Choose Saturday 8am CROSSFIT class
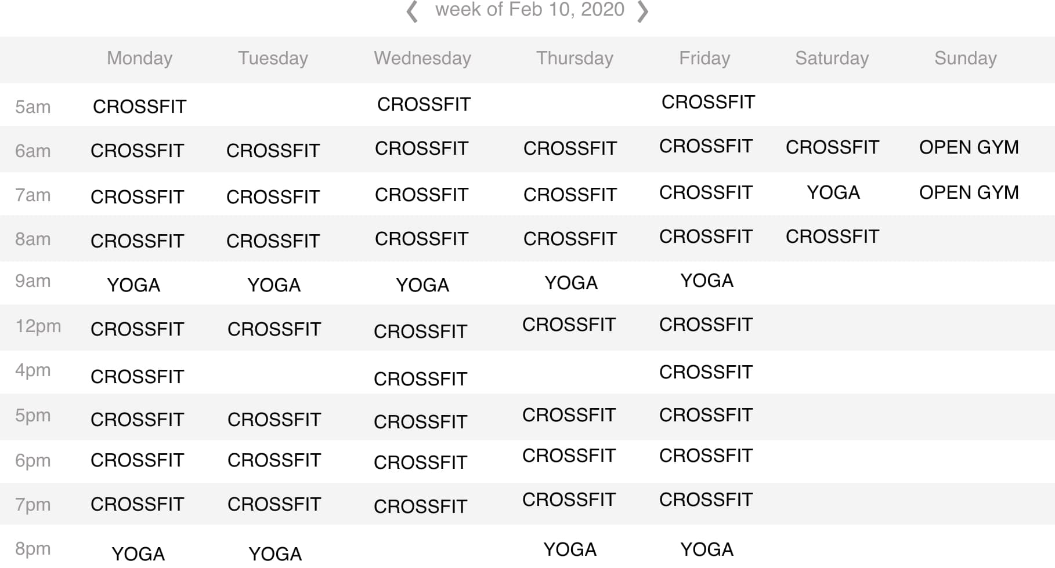Screen dimensions: 1055x568 pos(832,236)
